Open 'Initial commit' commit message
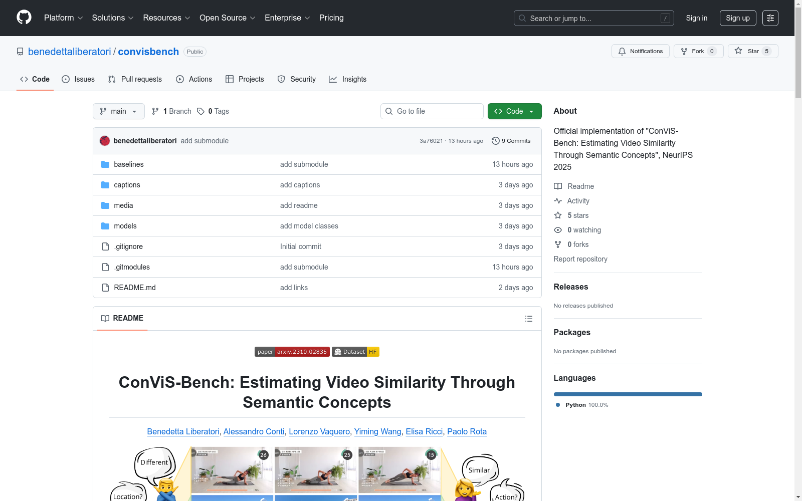The height and width of the screenshot is (501, 802). click(301, 246)
